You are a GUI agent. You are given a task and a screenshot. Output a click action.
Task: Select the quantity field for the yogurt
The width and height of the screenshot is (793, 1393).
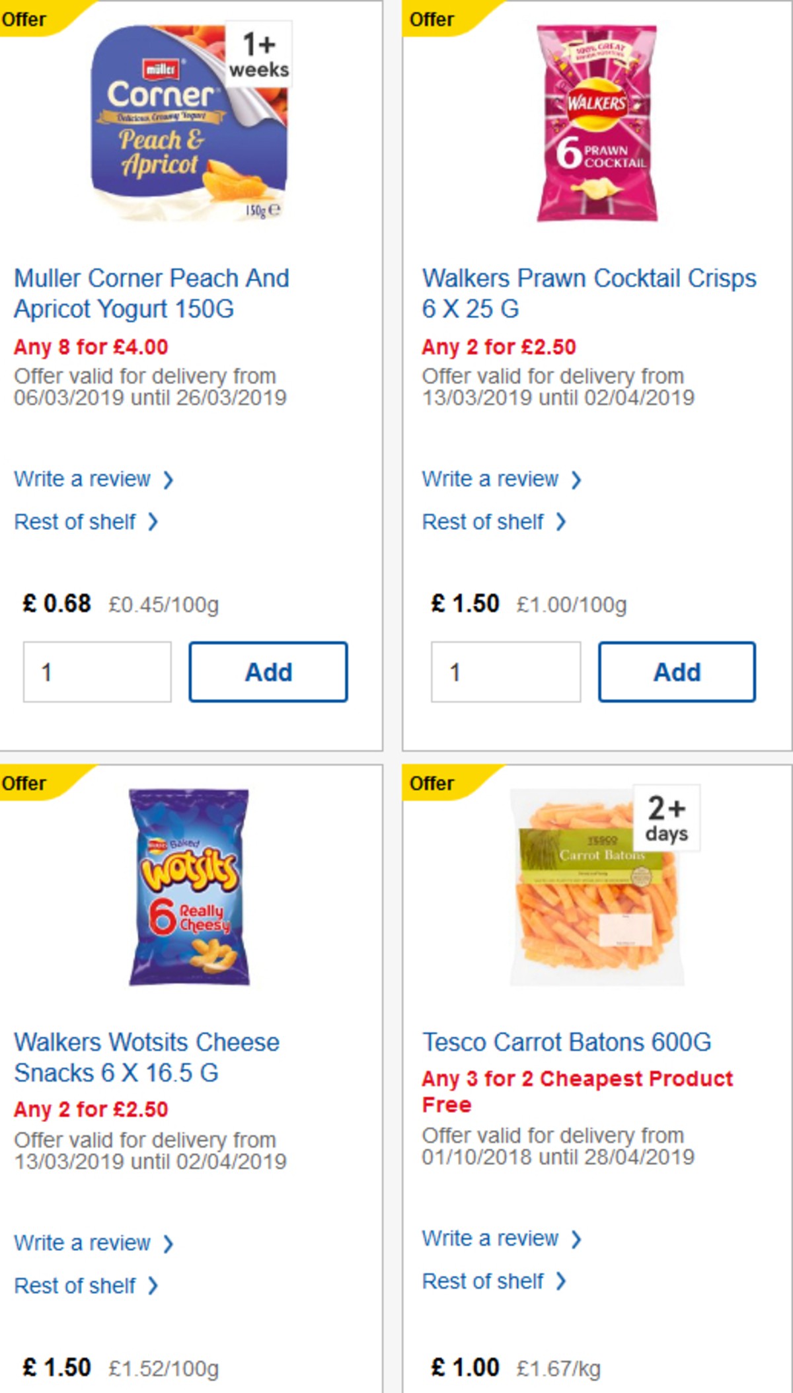pyautogui.click(x=96, y=672)
